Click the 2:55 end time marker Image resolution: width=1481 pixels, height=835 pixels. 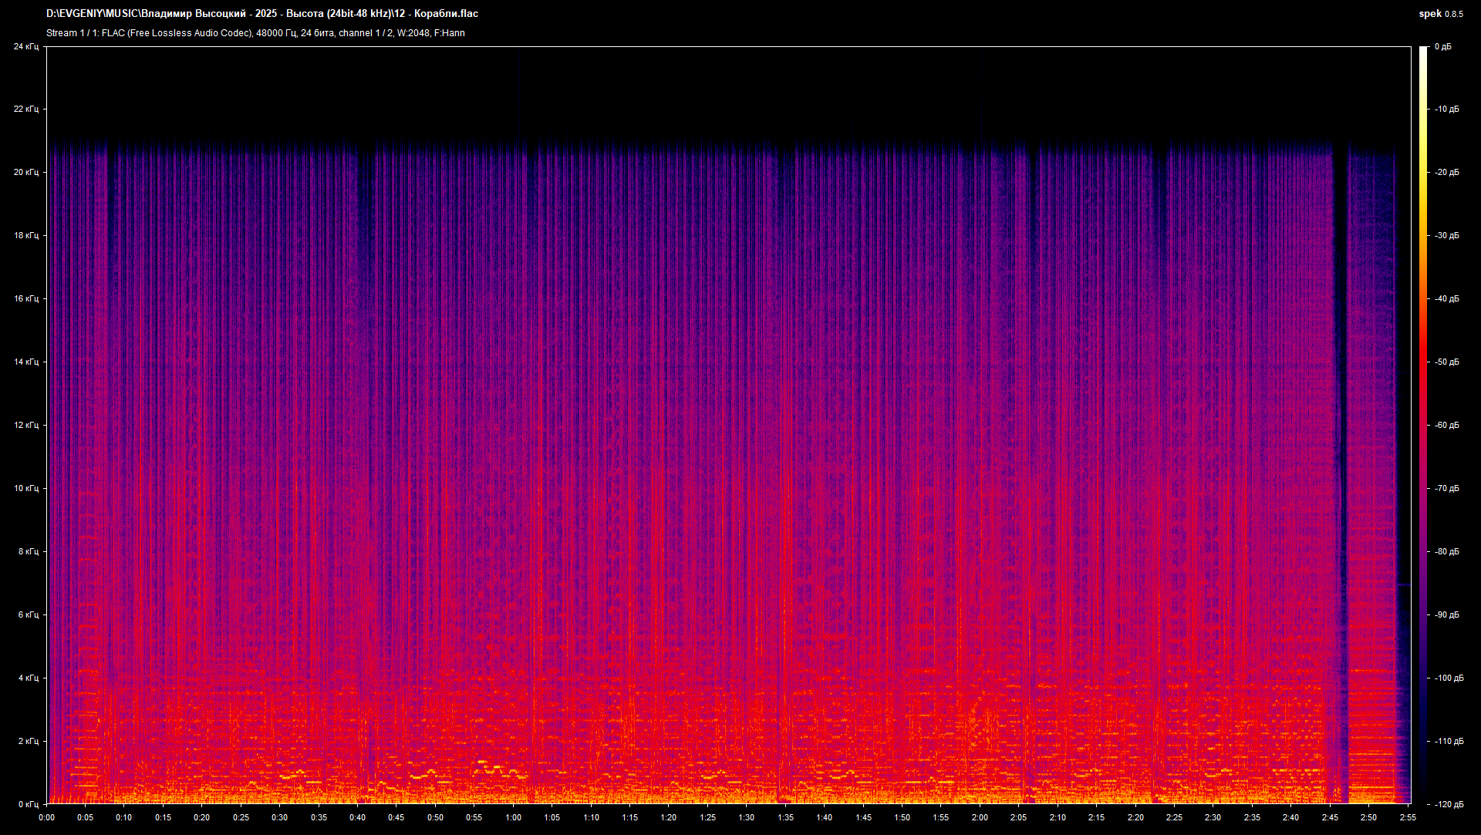tap(1408, 817)
